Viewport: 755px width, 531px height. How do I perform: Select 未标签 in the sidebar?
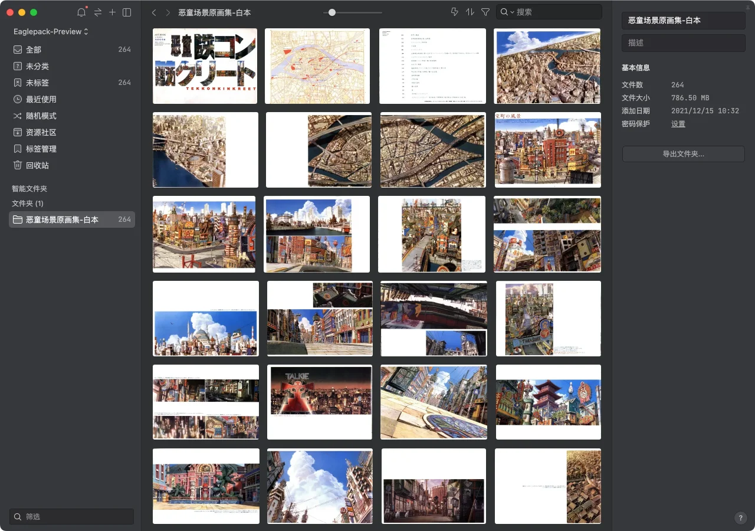coord(72,83)
